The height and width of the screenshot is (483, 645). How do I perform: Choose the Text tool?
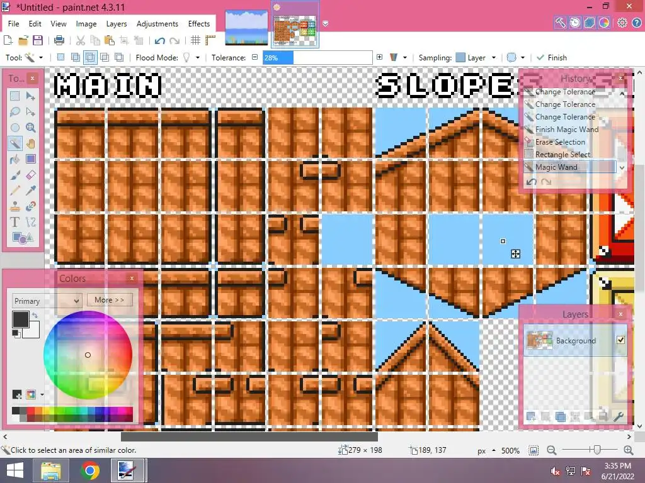[x=15, y=222]
